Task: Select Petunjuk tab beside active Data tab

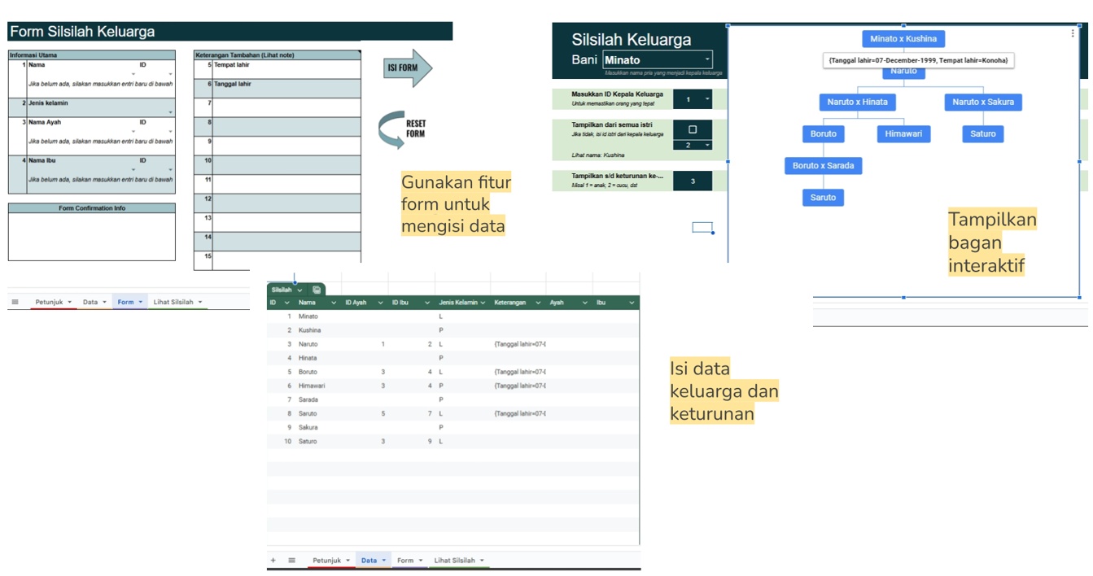Action: click(x=331, y=561)
